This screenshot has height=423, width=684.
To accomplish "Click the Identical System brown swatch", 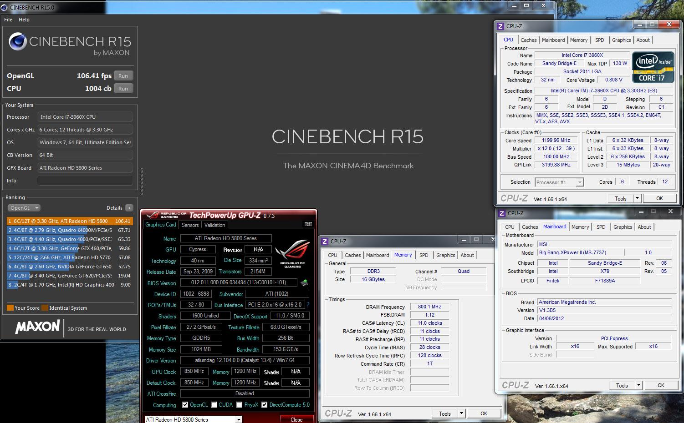I will click(x=45, y=308).
